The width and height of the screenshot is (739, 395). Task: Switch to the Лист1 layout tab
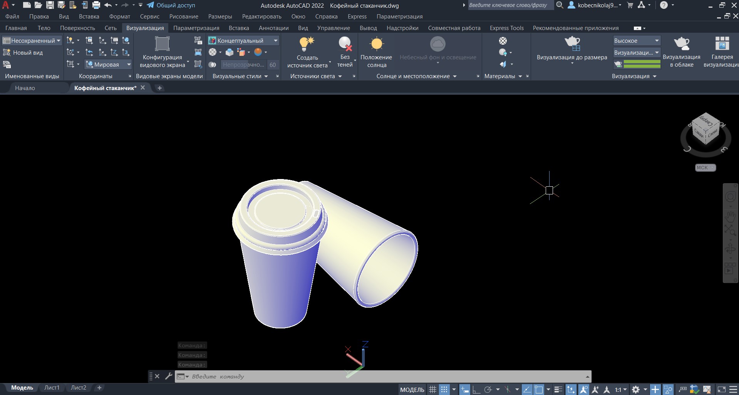coord(52,388)
